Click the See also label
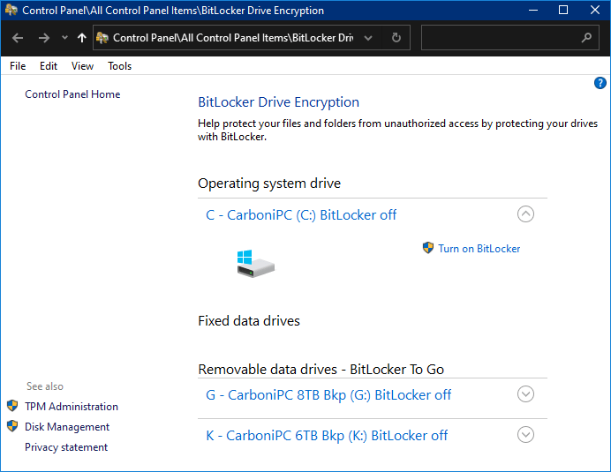This screenshot has width=611, height=472. pos(45,386)
